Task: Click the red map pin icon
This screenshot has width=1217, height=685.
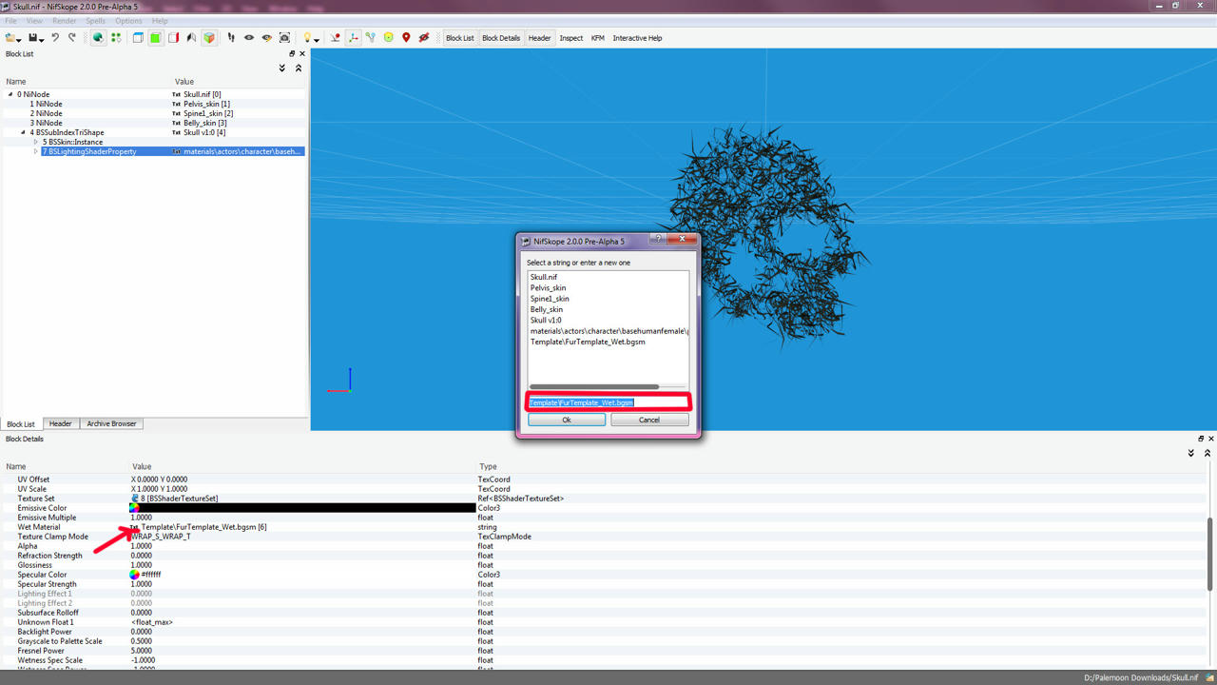Action: point(406,38)
